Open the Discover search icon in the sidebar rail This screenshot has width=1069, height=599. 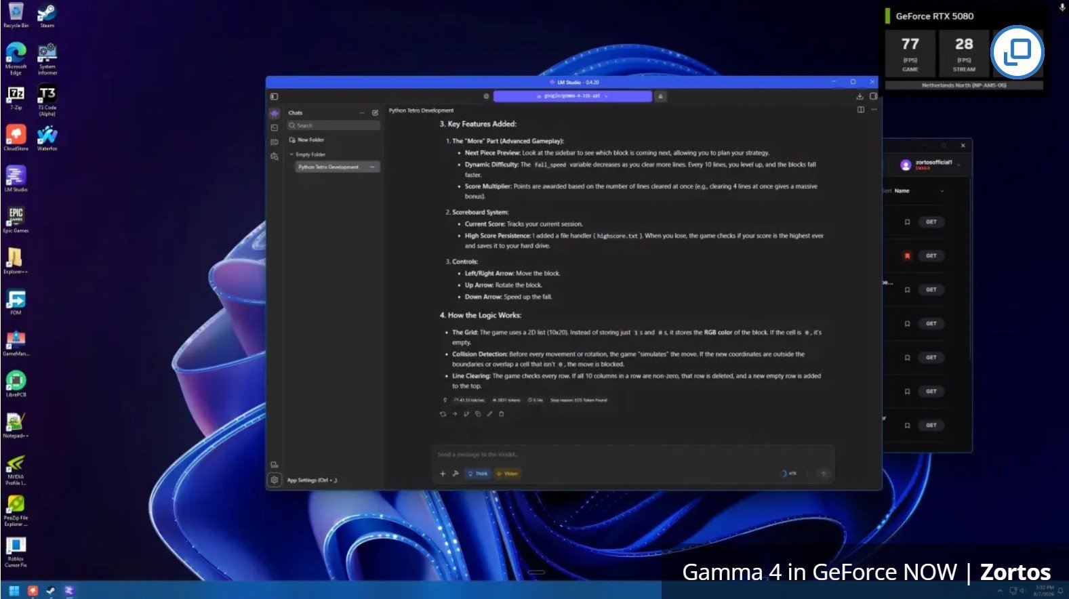coord(275,157)
